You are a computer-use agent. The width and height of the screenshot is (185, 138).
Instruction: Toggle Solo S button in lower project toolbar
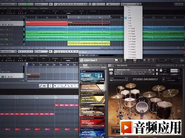(22, 52)
